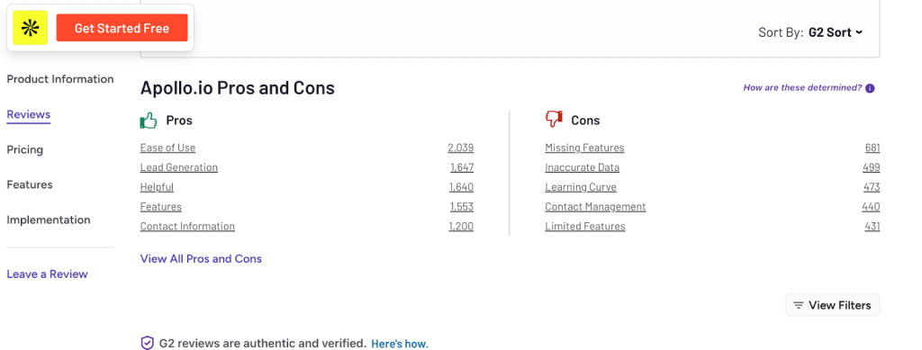Filter reviews by Ease of Use pro

(x=167, y=148)
